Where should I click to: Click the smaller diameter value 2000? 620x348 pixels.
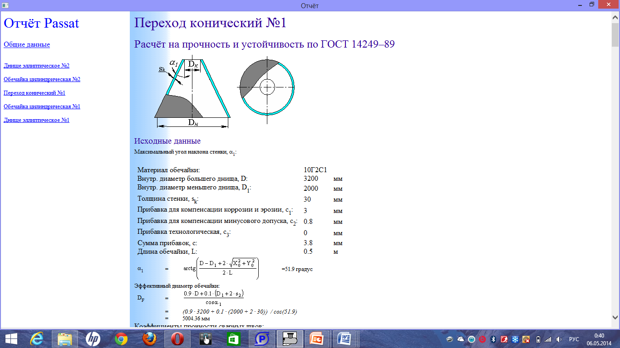click(311, 188)
